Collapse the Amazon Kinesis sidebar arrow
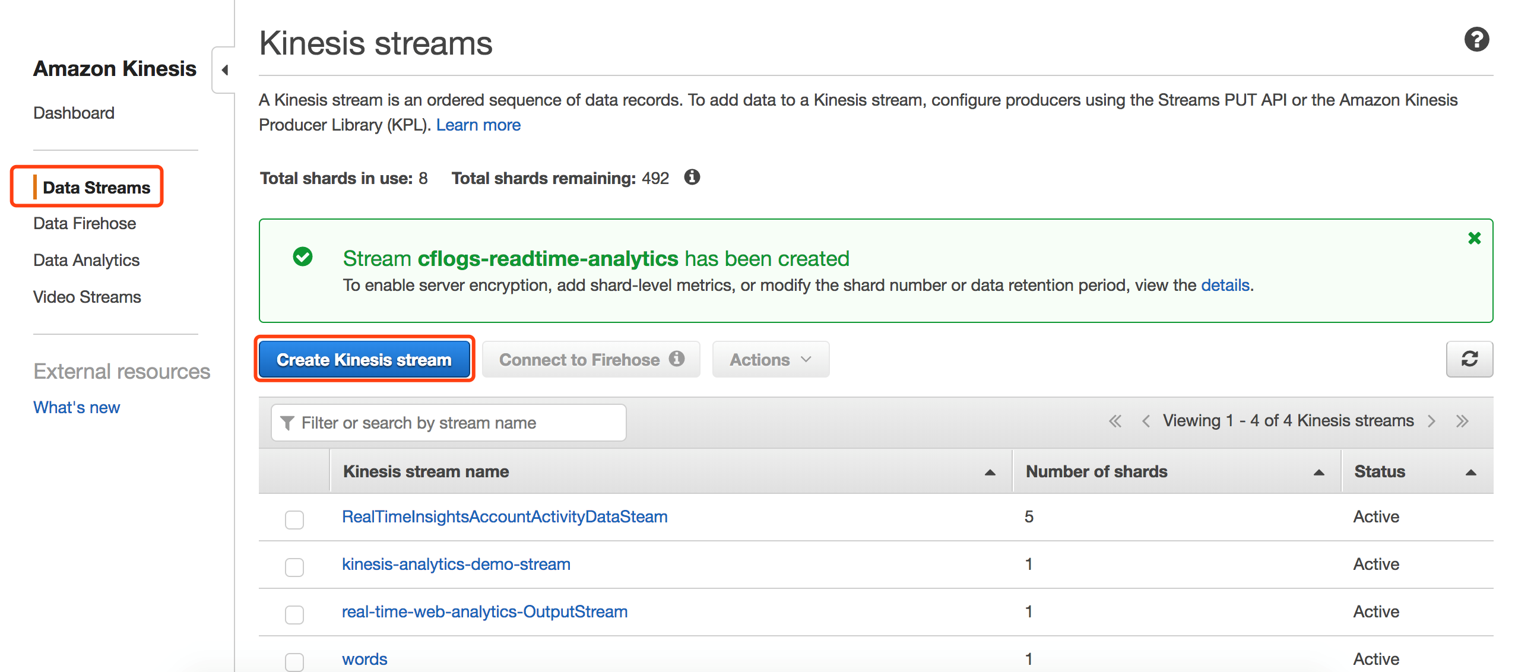Viewport: 1515px width, 672px height. [225, 70]
